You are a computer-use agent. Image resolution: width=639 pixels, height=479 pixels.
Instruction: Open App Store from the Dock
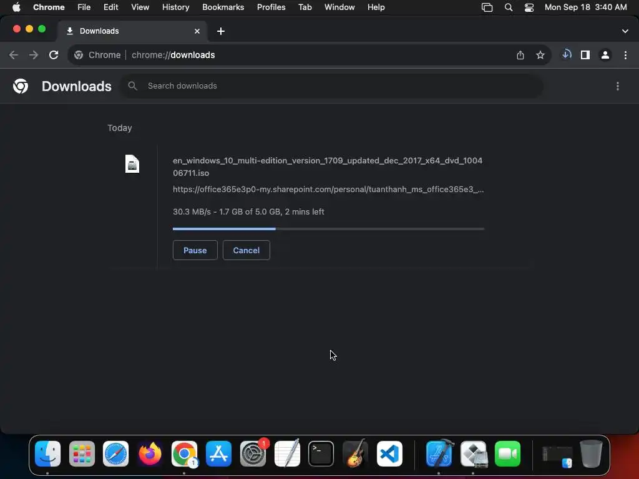pos(218,453)
